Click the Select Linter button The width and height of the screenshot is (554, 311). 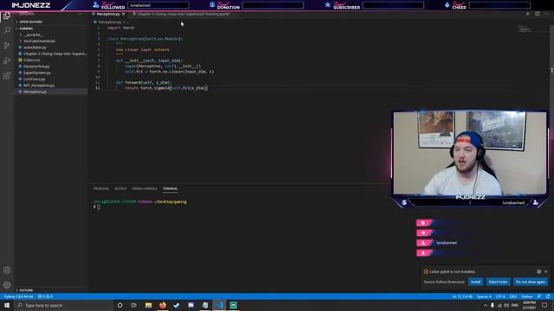tap(498, 282)
